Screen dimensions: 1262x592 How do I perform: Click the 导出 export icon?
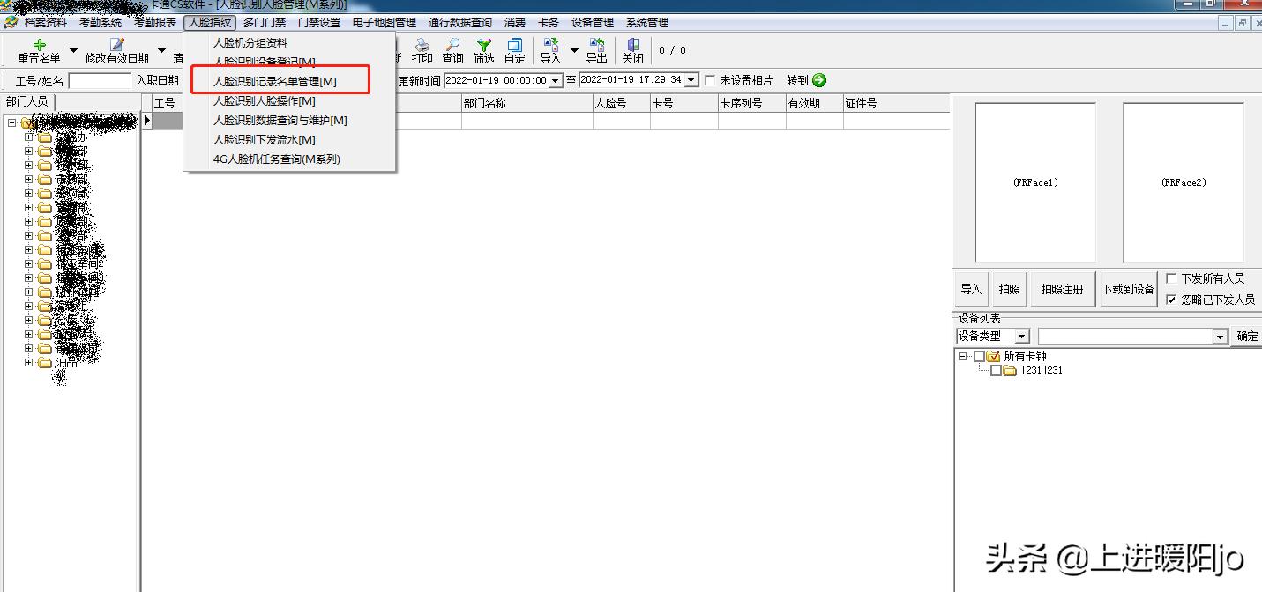[597, 45]
